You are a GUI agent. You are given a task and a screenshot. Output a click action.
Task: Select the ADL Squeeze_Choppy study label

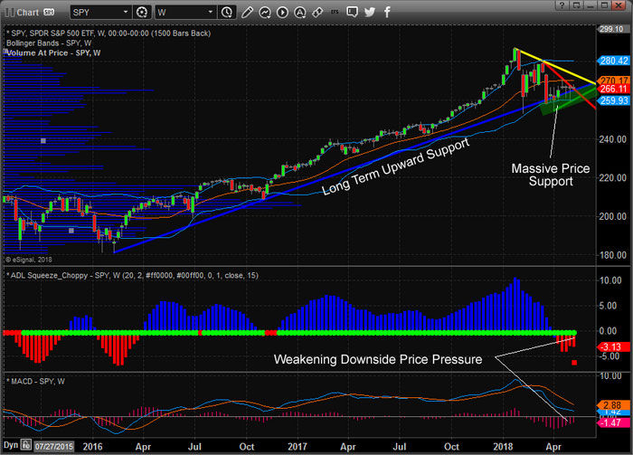[x=132, y=276]
